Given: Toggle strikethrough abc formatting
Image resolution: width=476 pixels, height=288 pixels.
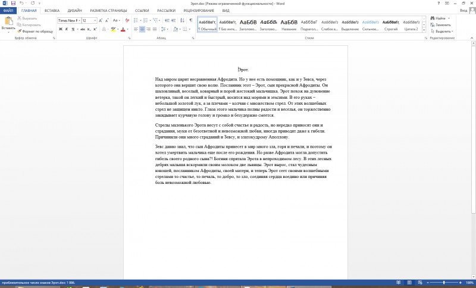Looking at the screenshot, I should (x=83, y=29).
